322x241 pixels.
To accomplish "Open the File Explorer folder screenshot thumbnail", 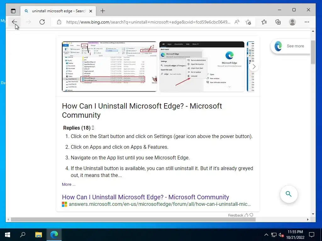I will (x=109, y=67).
